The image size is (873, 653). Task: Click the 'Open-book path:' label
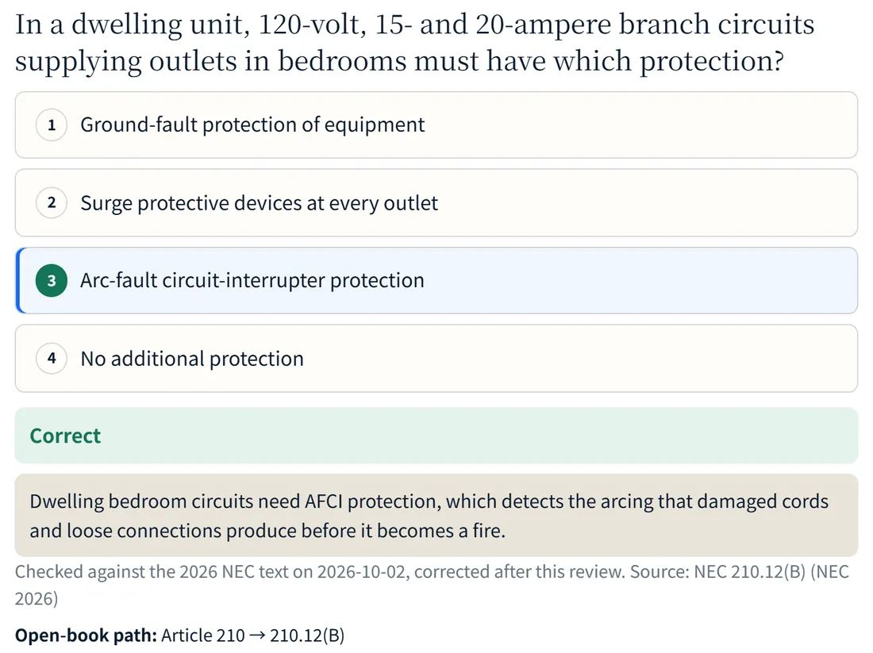click(86, 636)
